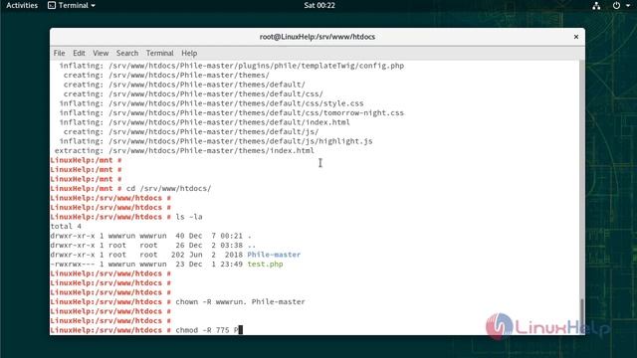Viewport: 637px width, 358px height.
Task: Open the Search menu
Action: tap(127, 53)
